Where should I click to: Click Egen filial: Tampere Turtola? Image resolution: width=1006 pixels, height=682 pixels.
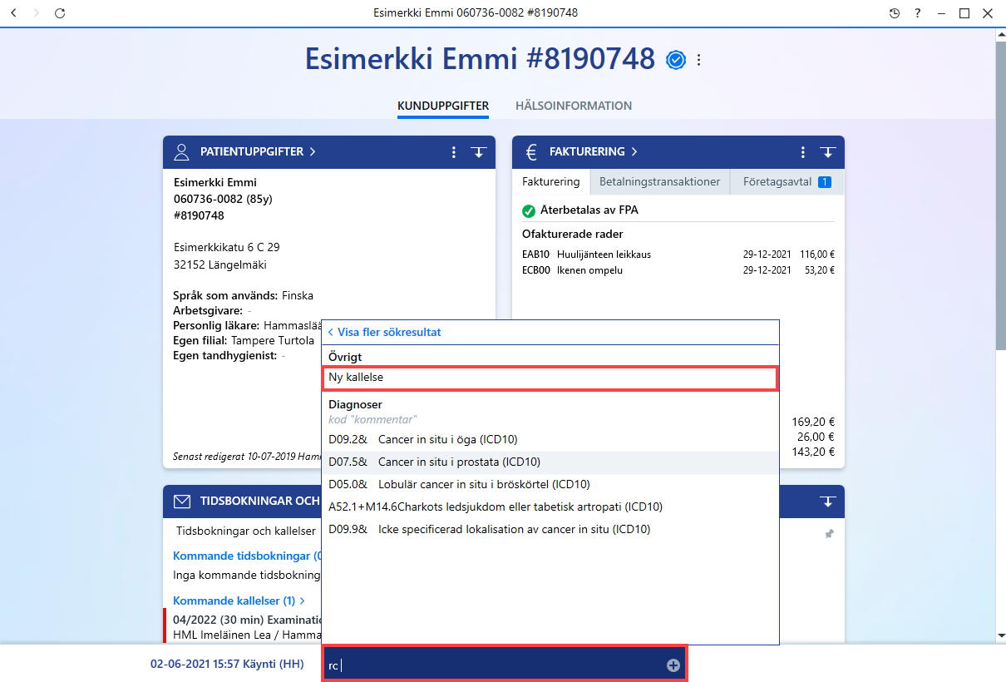[244, 340]
